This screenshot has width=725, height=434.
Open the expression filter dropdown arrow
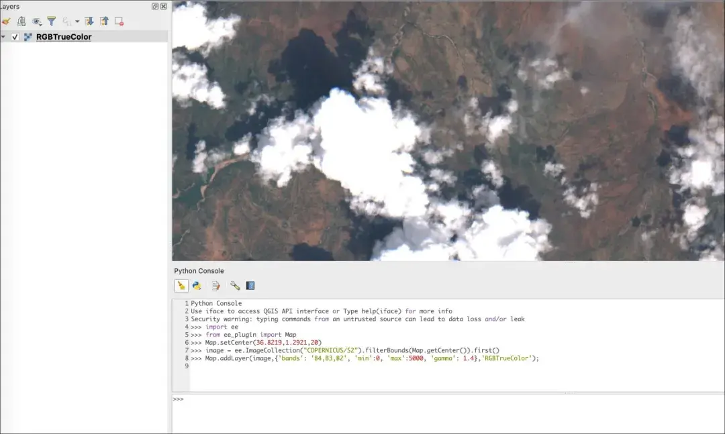(76, 21)
